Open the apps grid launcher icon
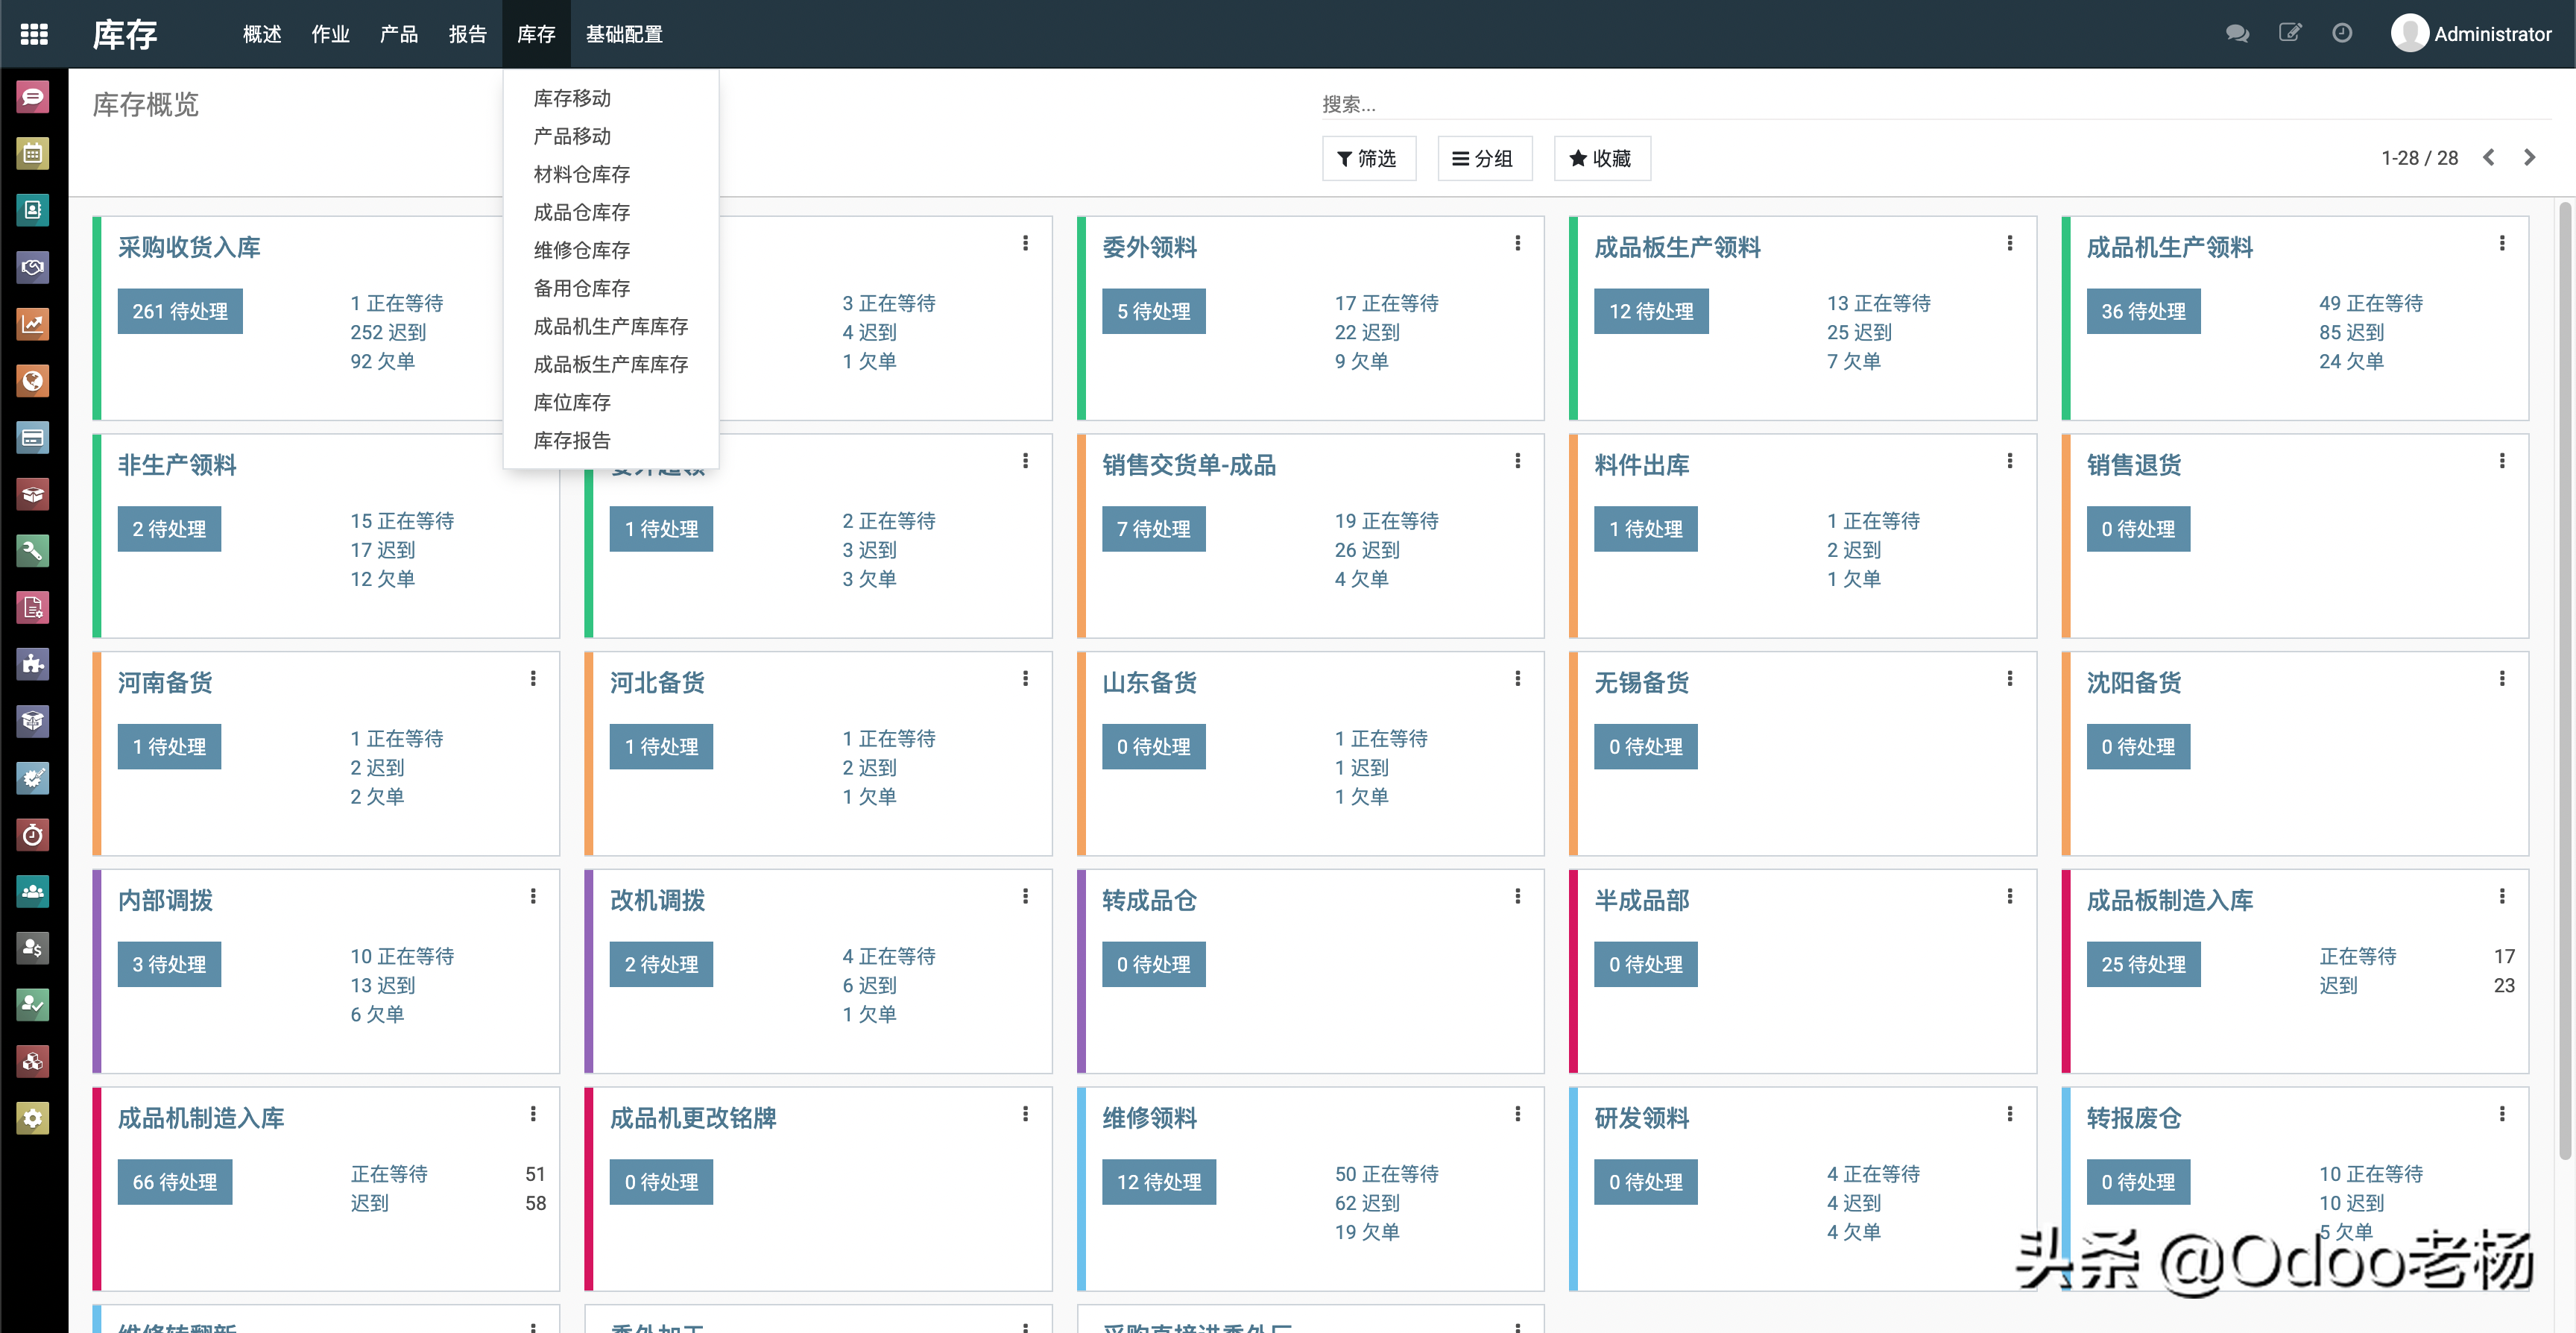Screen dimensions: 2576x1333 (x=34, y=34)
